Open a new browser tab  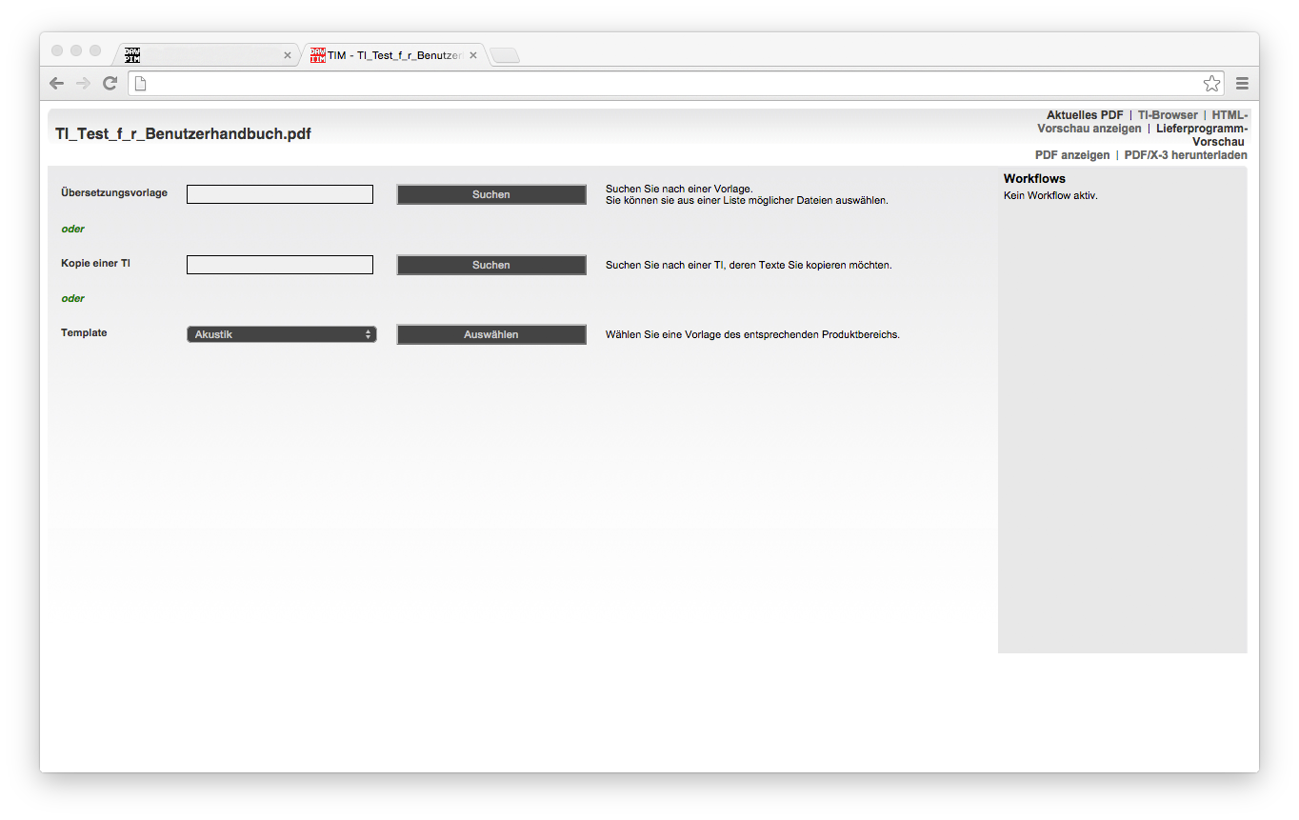click(x=505, y=55)
